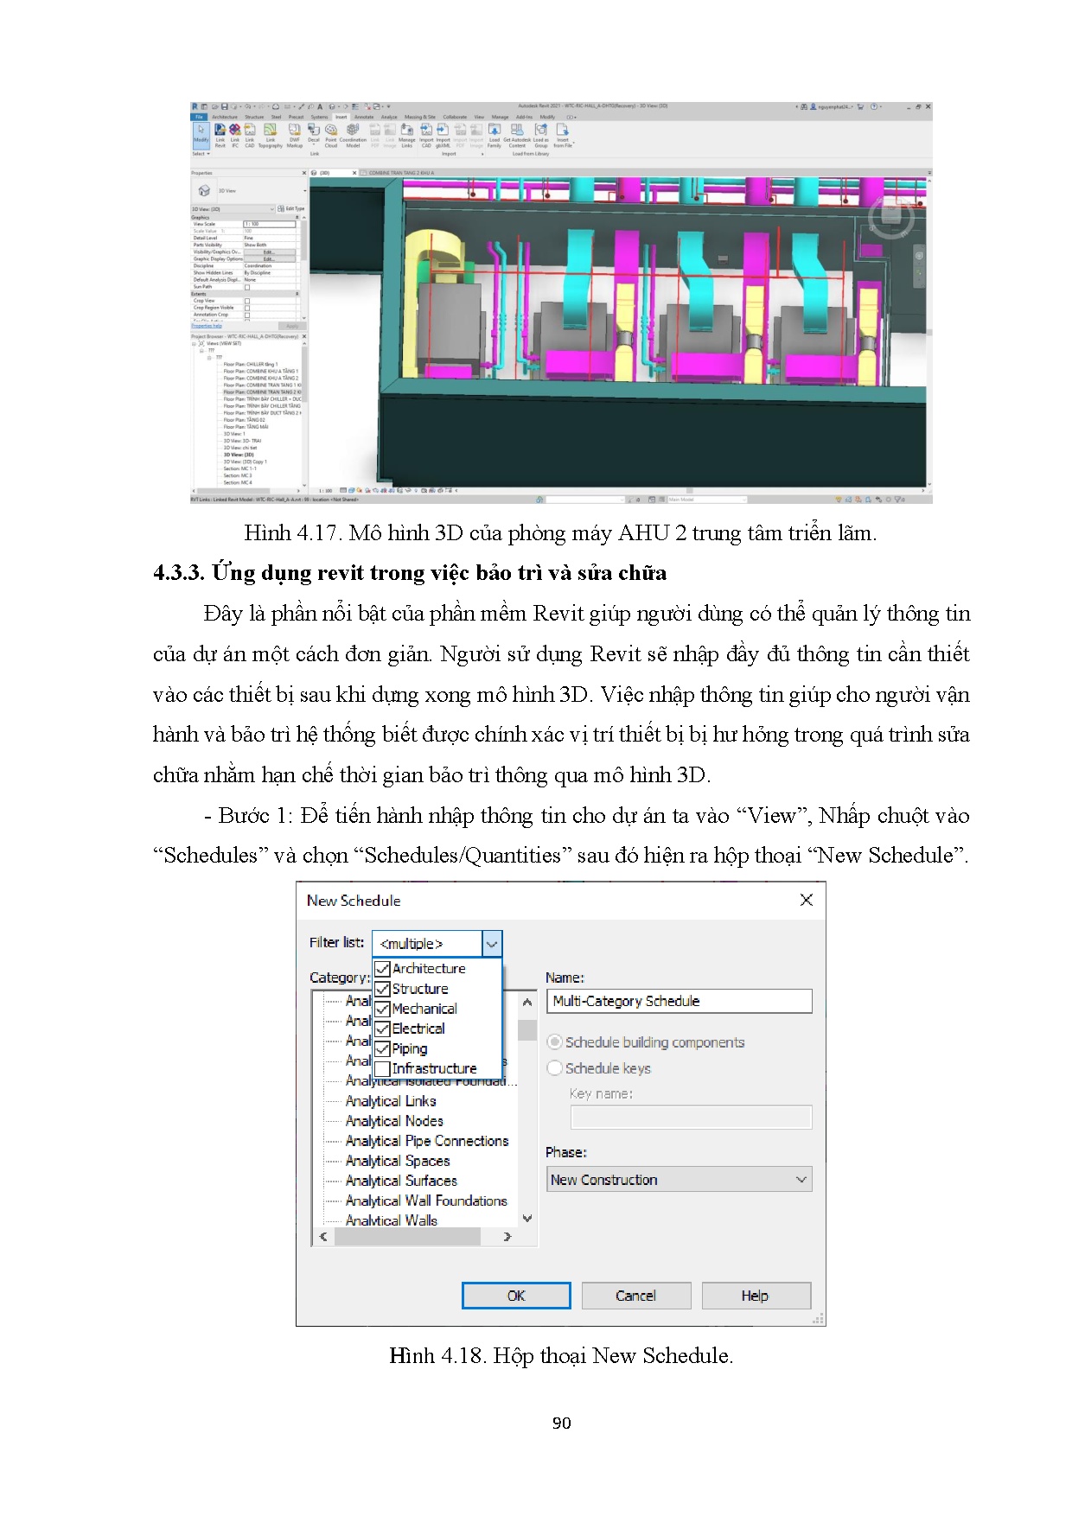The width and height of the screenshot is (1072, 1516).
Task: Click the Link Revit icon
Action: click(220, 131)
